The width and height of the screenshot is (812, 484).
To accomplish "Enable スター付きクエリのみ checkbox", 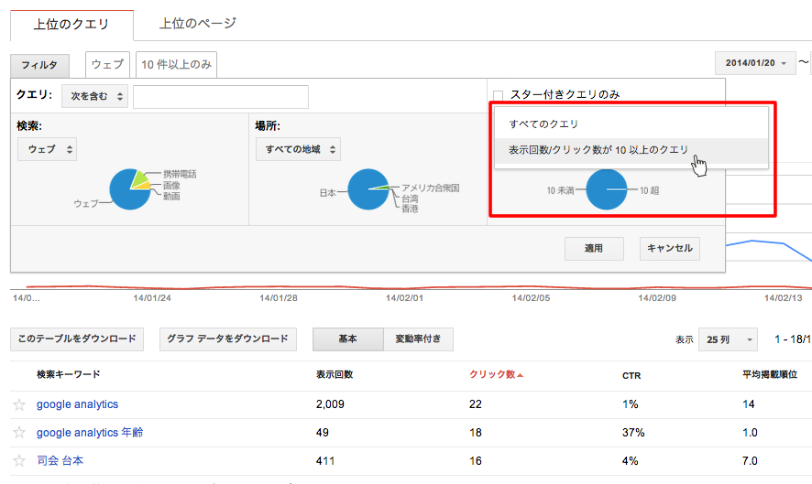I will pos(499,95).
